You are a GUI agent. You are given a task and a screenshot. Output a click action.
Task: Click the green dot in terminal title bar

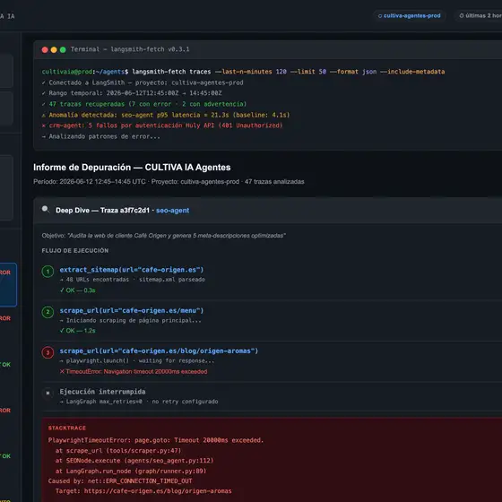tap(63, 49)
